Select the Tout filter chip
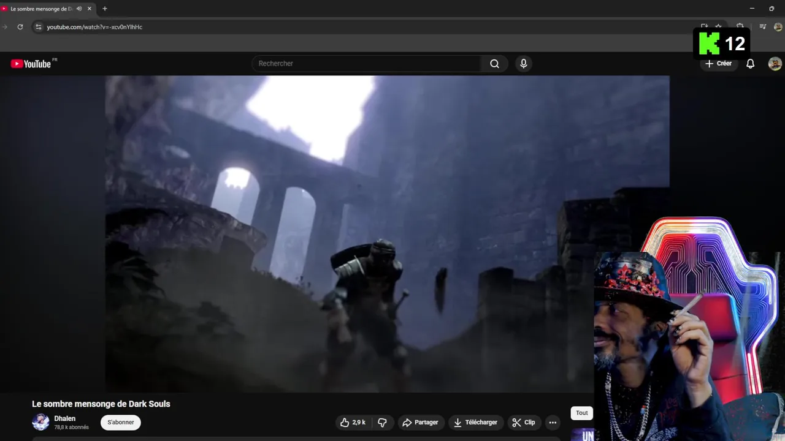Viewport: 785px width, 441px height. (x=582, y=413)
